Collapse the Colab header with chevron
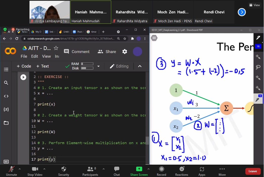This screenshot has width=264, height=177. pyautogui.click(x=140, y=66)
